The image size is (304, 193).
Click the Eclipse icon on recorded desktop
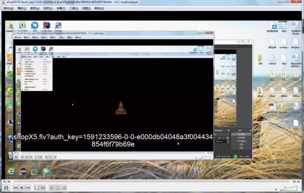pos(23,172)
